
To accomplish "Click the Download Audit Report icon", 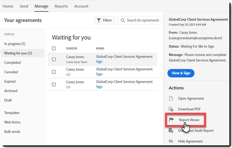I will pos(171,130).
